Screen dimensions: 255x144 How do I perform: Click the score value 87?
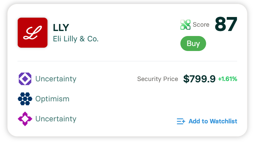(226, 25)
